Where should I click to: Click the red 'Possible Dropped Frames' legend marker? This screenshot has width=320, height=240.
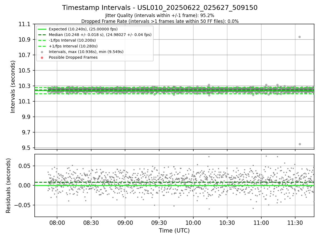(x=42, y=58)
